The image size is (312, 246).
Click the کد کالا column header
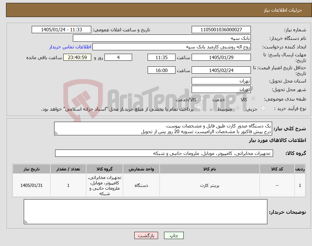pos(277,169)
